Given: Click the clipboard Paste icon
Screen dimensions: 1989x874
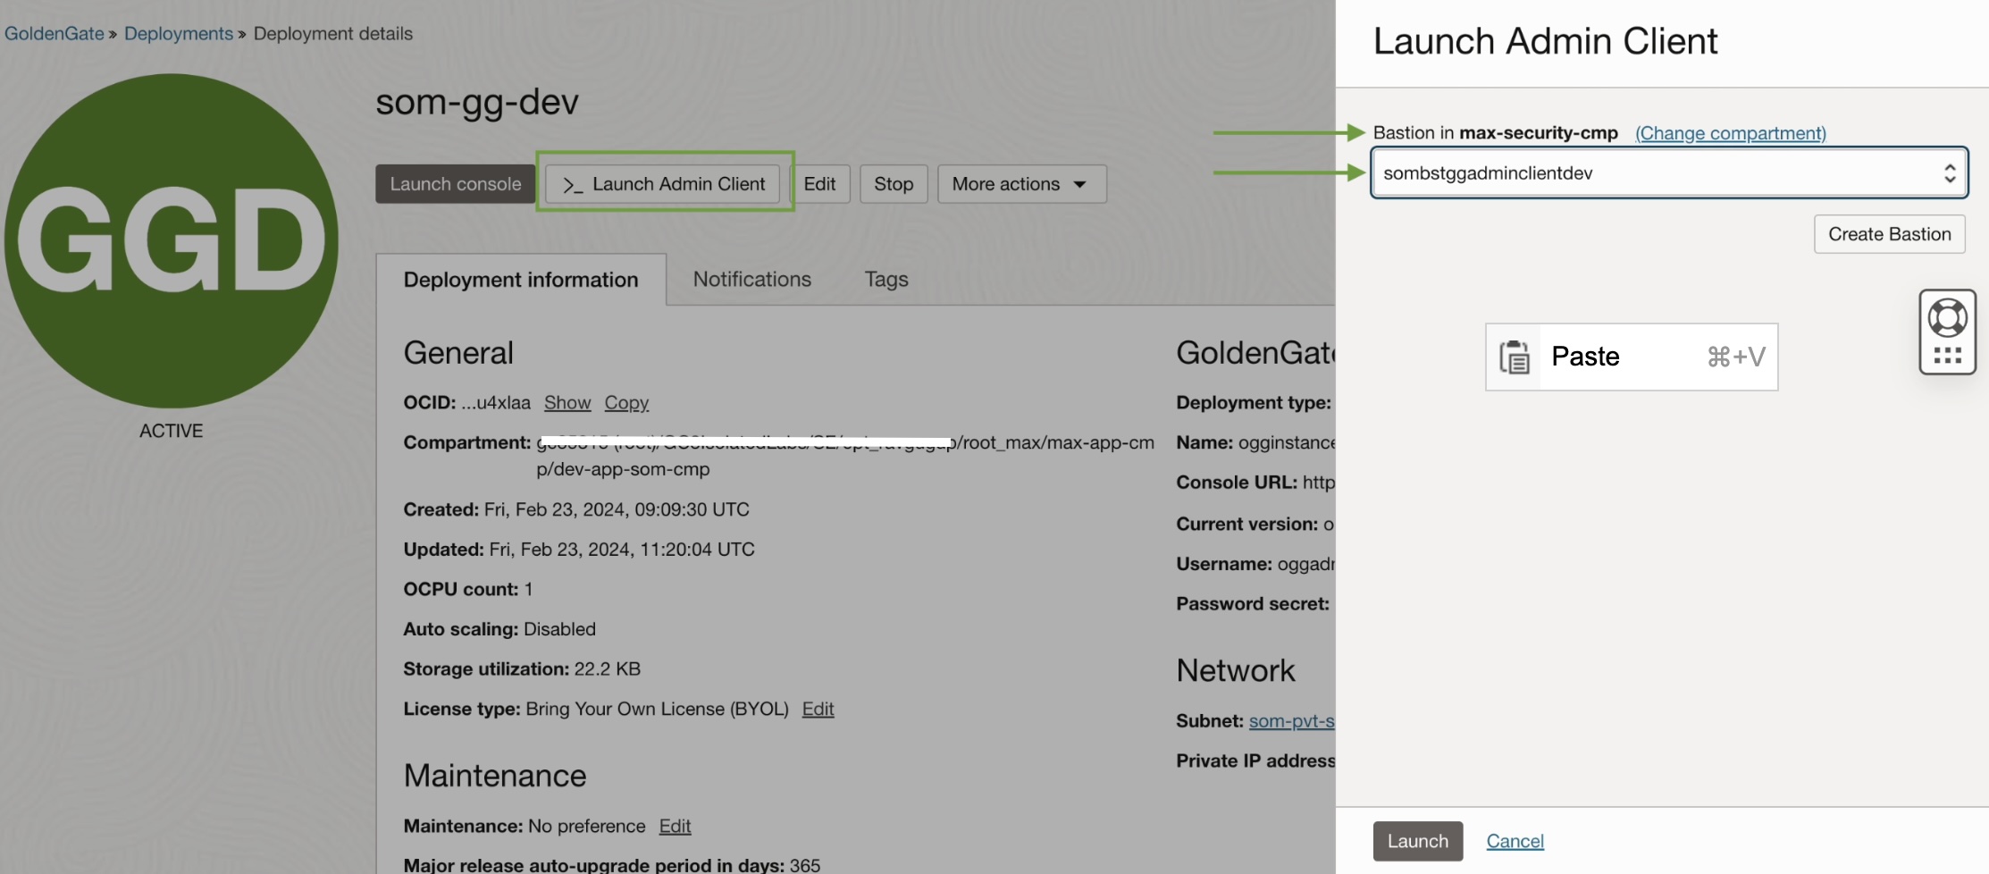Looking at the screenshot, I should (1514, 357).
